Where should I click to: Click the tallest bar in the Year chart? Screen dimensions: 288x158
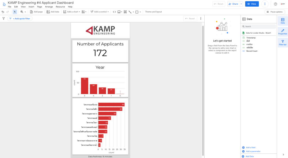(84, 86)
